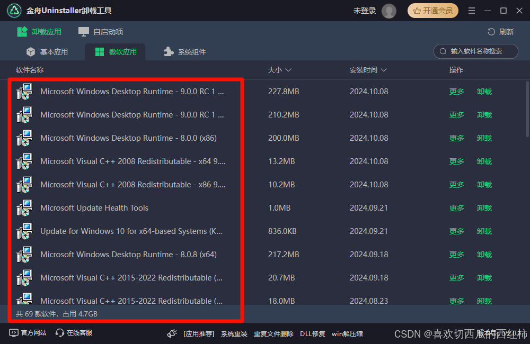
Task: Click installer icon of Desktop Runtime 8.0.8 (x64)
Action: click(24, 255)
